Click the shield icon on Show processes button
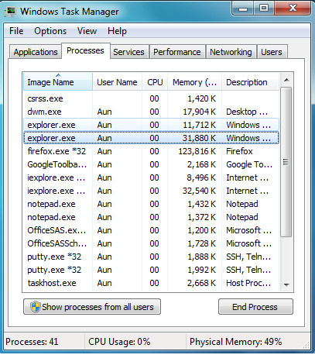Image resolution: width=315 pixels, height=355 pixels. [35, 307]
